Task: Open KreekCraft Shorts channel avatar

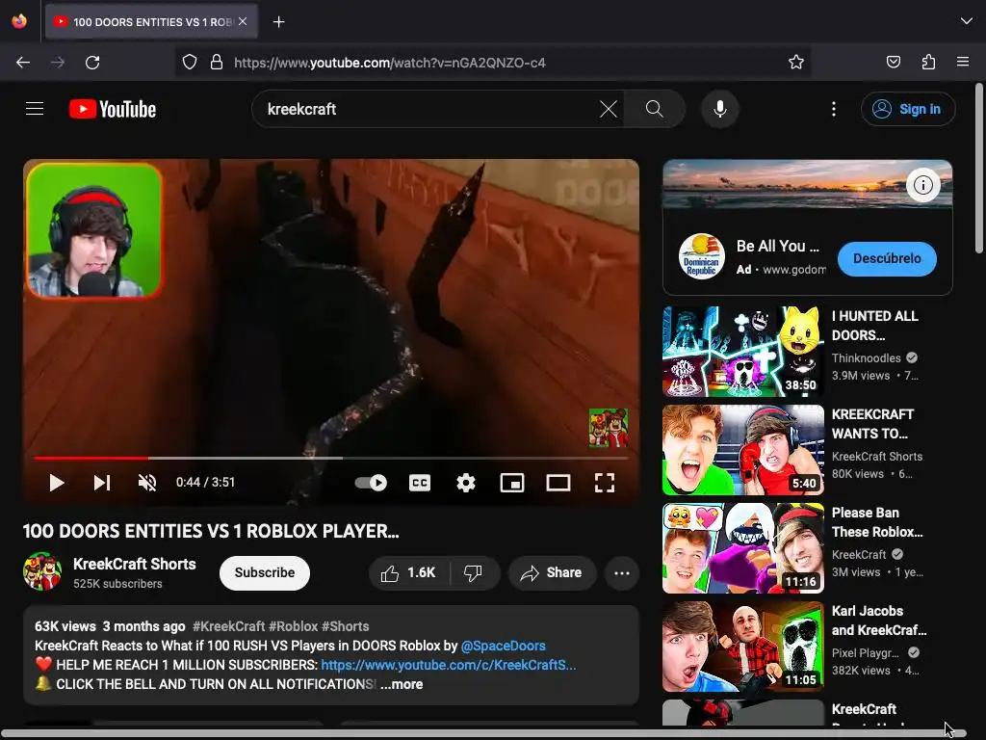Action: click(42, 571)
